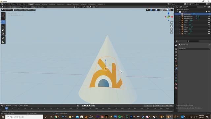Open Add Modifier dropdown
This screenshot has height=119, width=211.
pos(194,49)
